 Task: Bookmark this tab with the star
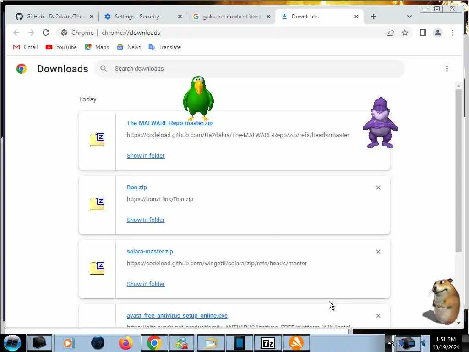[405, 33]
